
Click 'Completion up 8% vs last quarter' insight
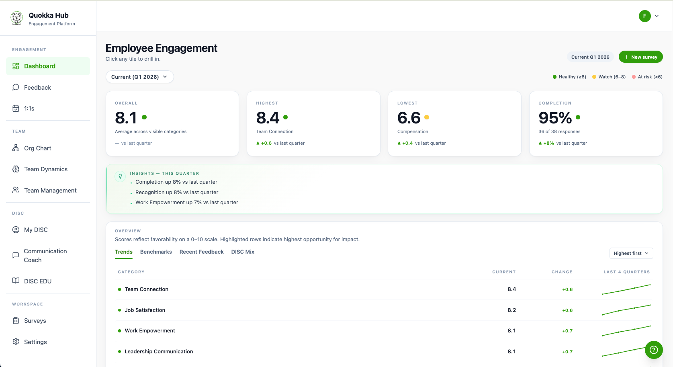pos(176,182)
